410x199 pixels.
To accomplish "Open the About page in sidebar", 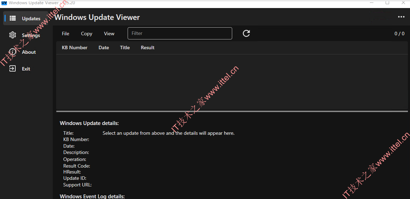I will click(x=26, y=52).
